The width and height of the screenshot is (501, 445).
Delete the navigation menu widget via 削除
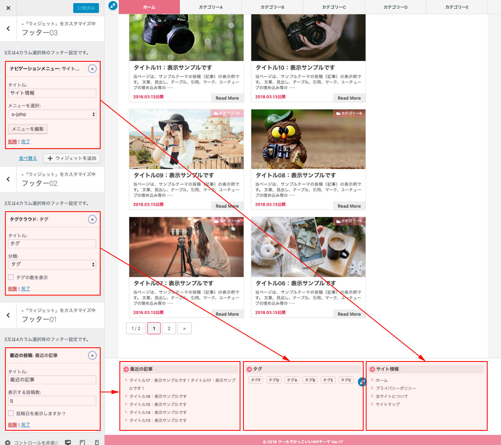coord(13,142)
